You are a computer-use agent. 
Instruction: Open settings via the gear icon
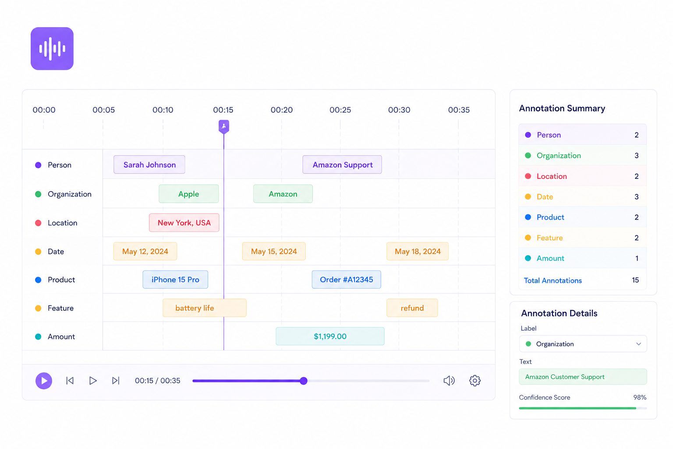click(x=475, y=381)
